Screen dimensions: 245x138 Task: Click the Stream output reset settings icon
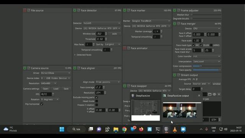pos(179,75)
